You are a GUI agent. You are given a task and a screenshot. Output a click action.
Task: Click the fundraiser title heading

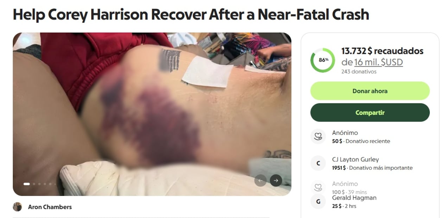tap(191, 14)
